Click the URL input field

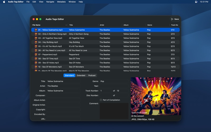click(x=63, y=119)
